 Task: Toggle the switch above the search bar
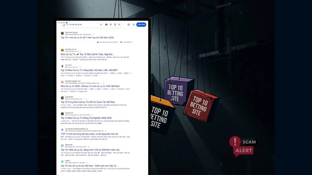pos(66,23)
